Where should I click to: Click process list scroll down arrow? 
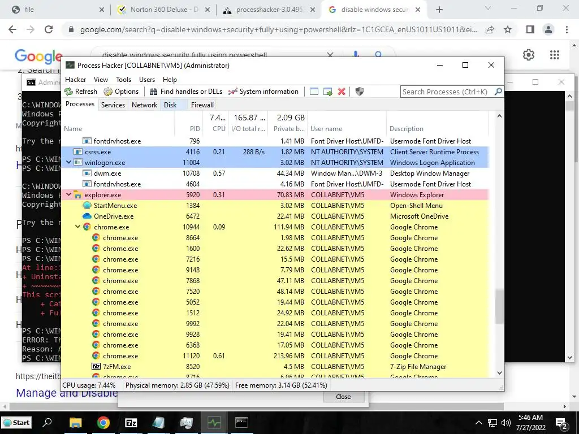(499, 373)
